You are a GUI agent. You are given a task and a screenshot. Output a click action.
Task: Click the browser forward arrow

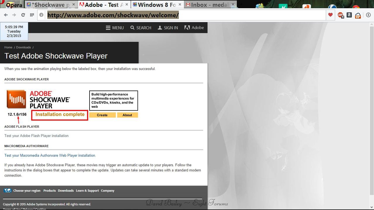(x=14, y=15)
